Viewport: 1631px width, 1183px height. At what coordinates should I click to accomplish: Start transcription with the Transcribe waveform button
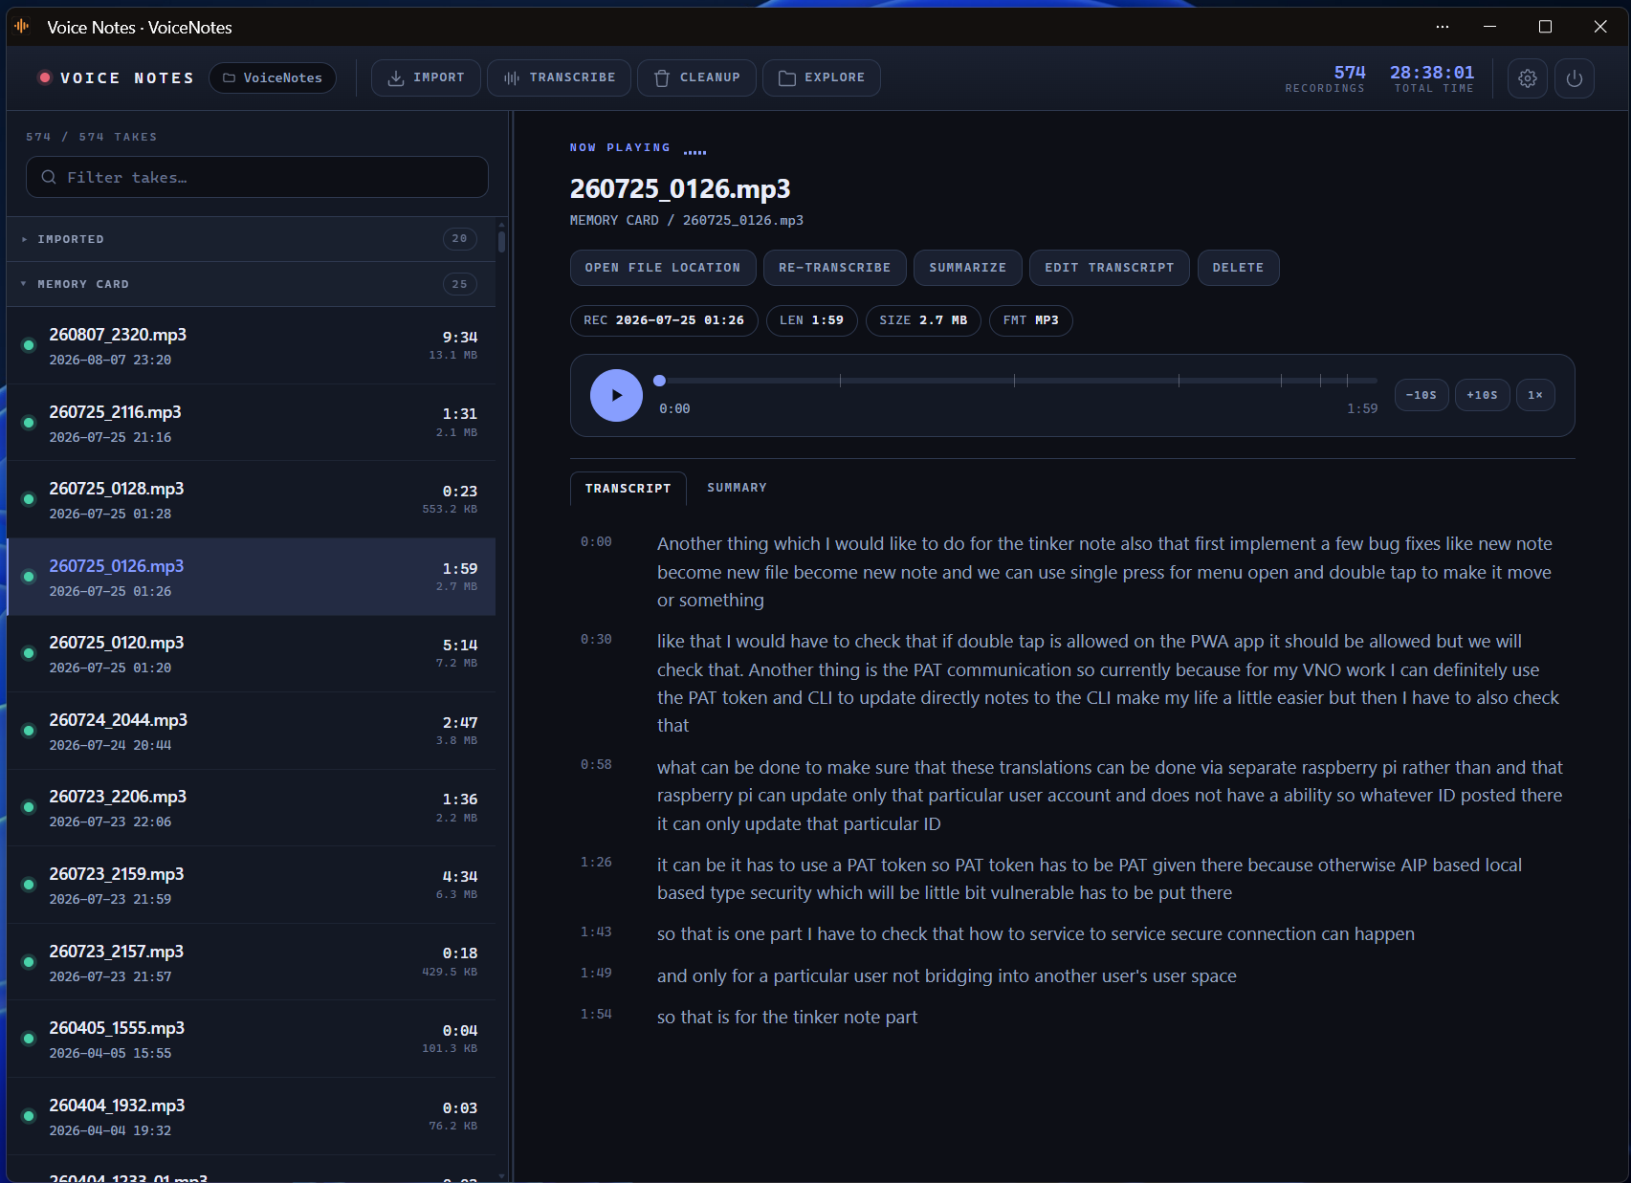(560, 77)
